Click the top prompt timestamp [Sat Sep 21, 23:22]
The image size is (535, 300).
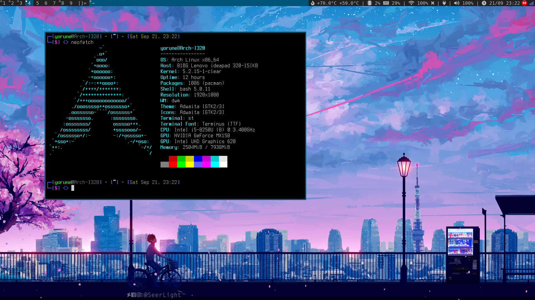tap(154, 36)
